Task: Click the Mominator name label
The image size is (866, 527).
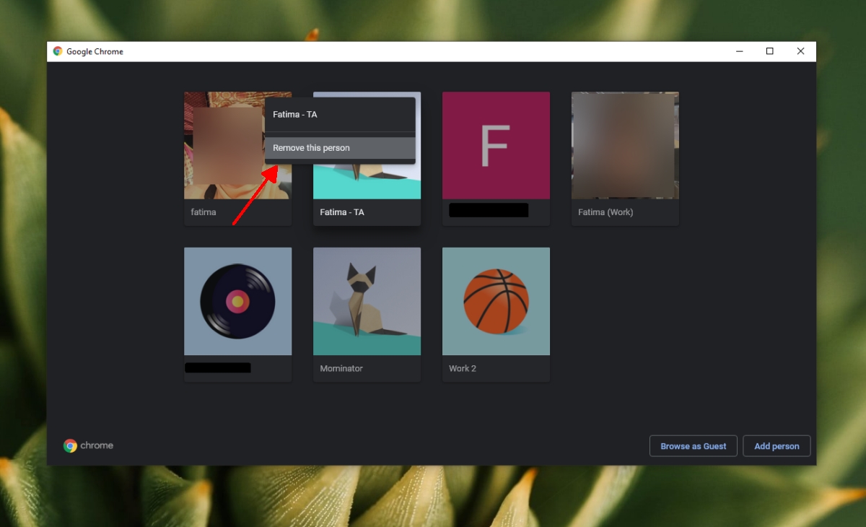Action: tap(341, 368)
